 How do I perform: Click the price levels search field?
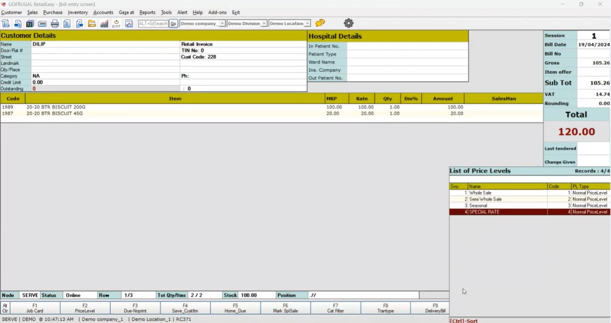point(530,179)
